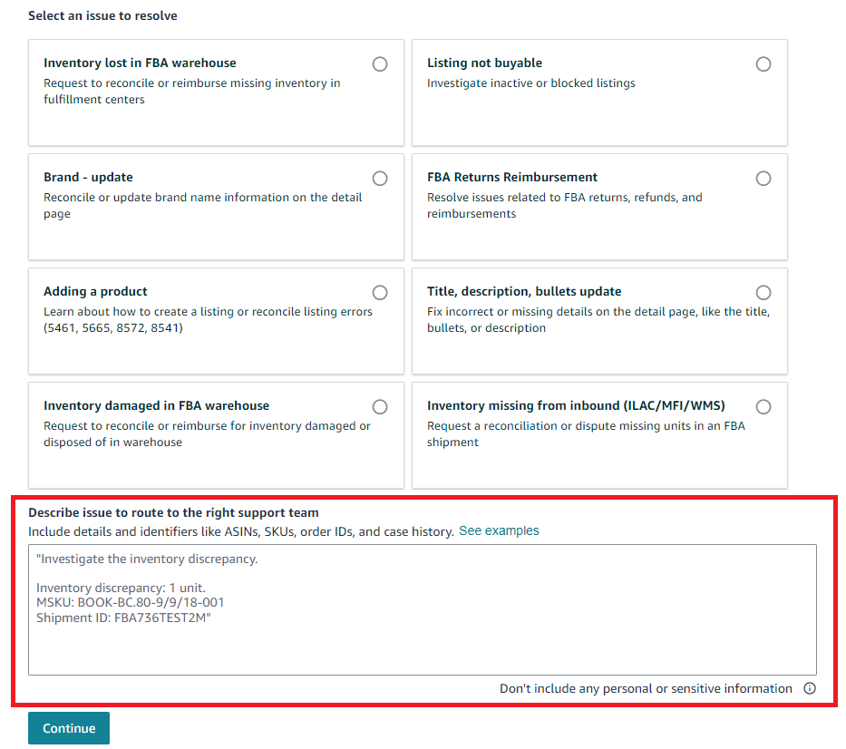846x749 pixels.
Task: Click inside the issue description text area
Action: coord(423,608)
